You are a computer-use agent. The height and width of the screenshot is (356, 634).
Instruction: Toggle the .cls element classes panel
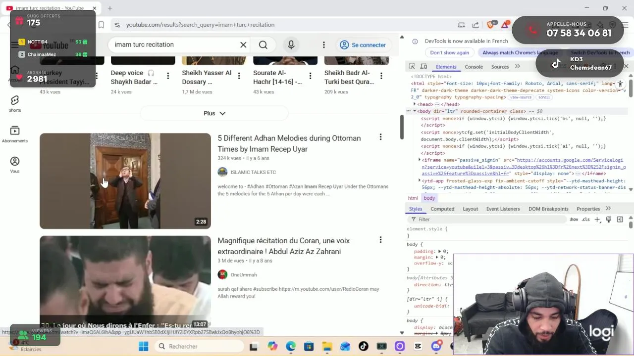tap(586, 220)
